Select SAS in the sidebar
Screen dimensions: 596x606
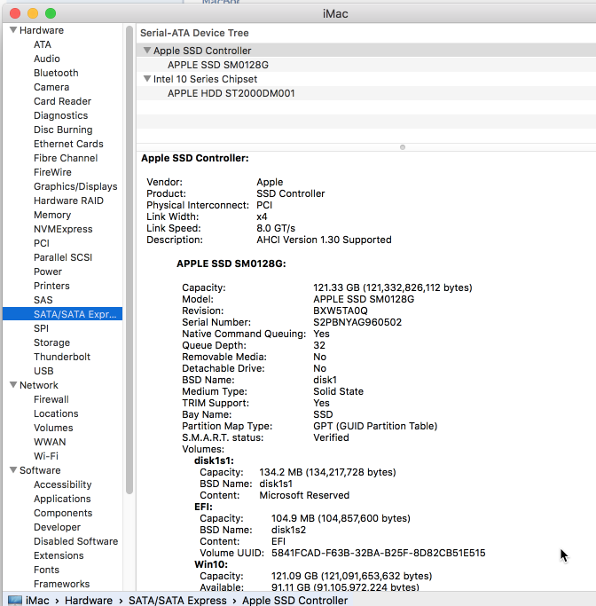(43, 300)
